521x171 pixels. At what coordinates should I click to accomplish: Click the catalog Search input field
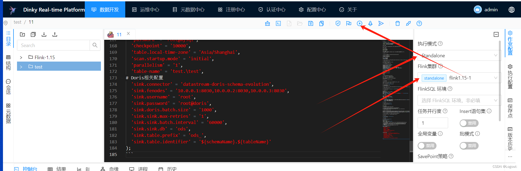[53, 45]
